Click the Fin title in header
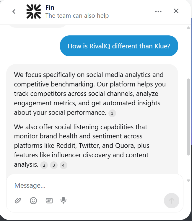 pos(50,7)
